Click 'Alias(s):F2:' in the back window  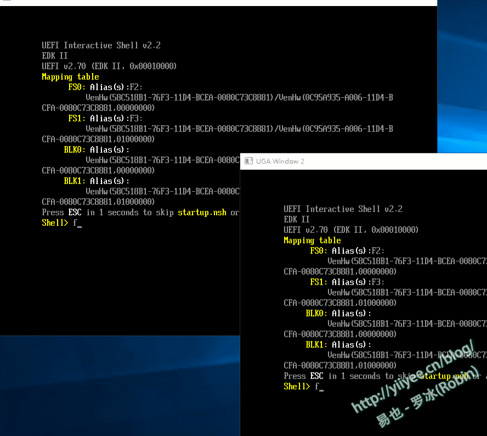[116, 87]
